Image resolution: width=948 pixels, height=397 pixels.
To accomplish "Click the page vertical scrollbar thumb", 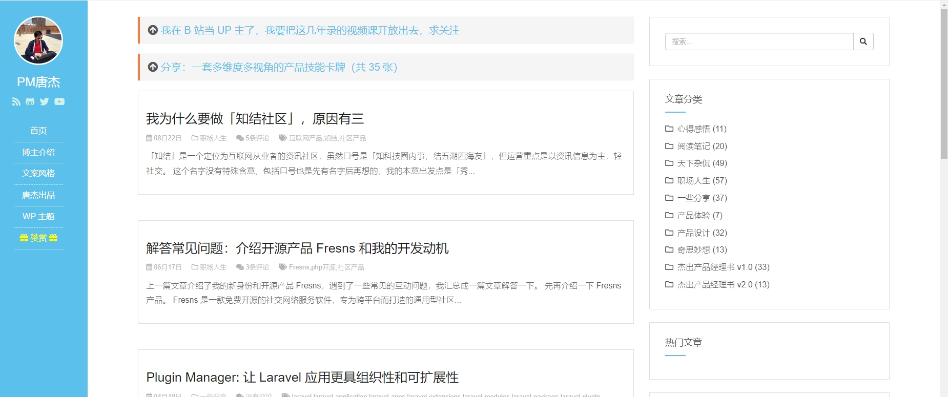I will (944, 83).
